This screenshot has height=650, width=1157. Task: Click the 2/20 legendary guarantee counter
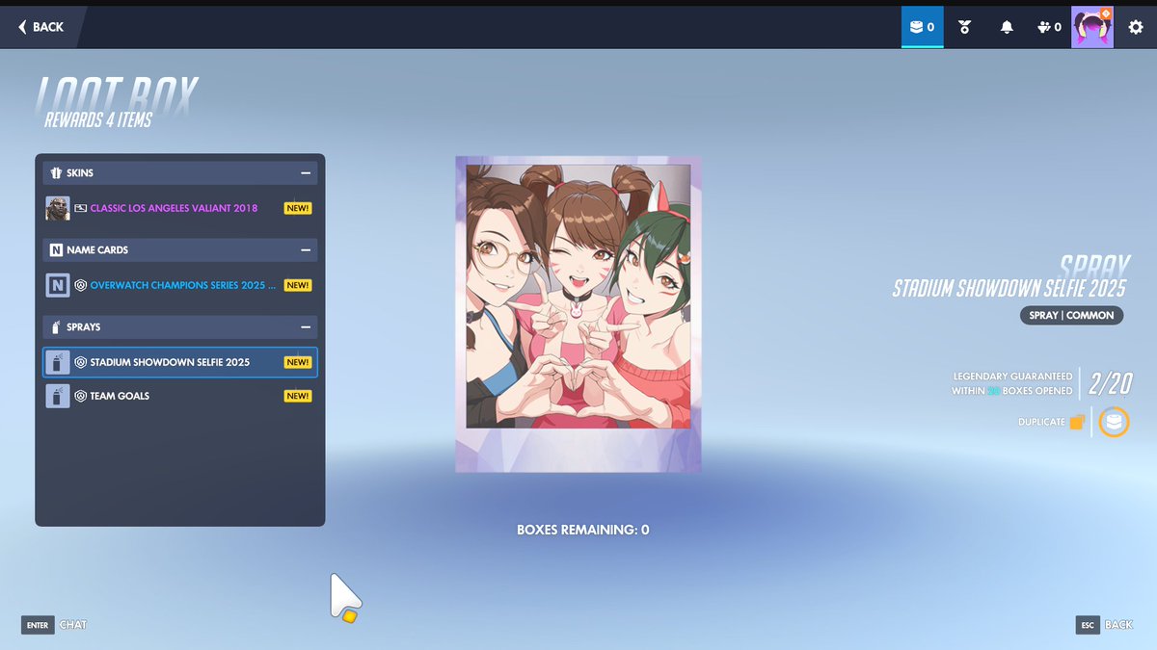click(x=1110, y=383)
